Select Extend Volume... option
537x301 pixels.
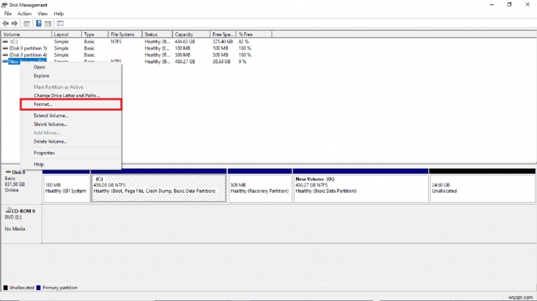[x=71, y=115]
